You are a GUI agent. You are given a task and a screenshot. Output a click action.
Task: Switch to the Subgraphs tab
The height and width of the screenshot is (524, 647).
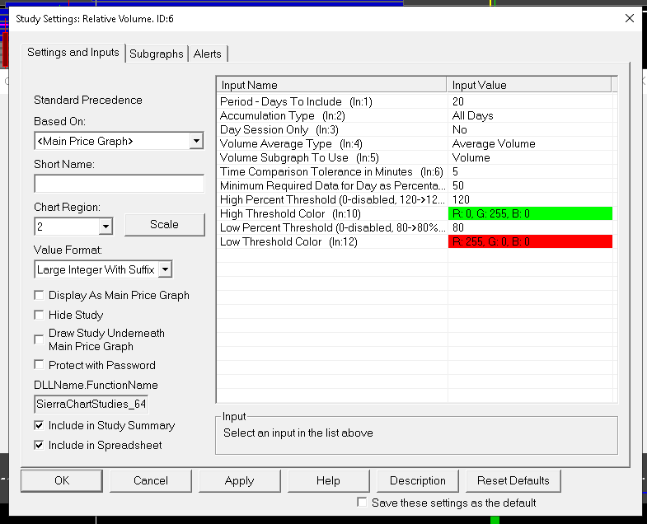coord(157,54)
